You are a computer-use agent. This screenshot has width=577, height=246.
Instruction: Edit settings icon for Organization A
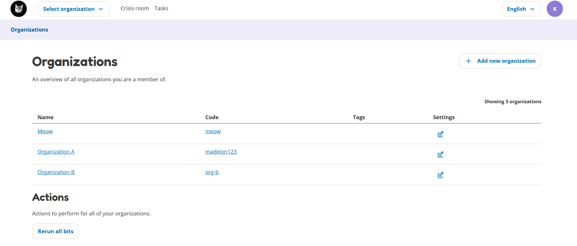[441, 154]
